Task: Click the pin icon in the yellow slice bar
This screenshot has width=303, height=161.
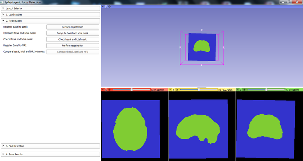Action: click(170, 90)
